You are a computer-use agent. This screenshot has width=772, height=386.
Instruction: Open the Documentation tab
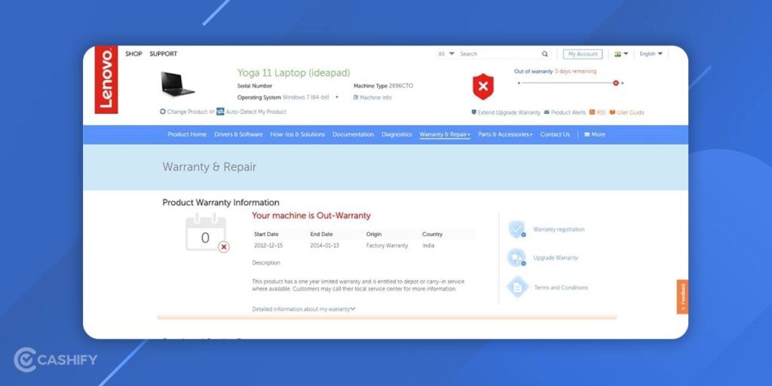click(x=353, y=134)
